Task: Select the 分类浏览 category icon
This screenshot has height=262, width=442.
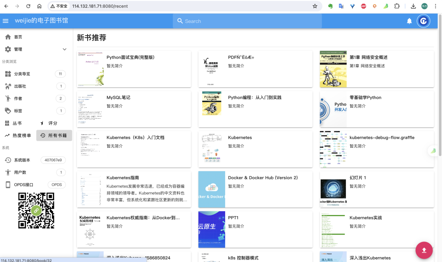Action: (9, 74)
